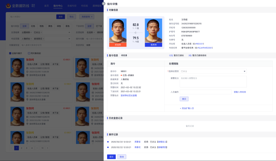This screenshot has height=161, width=276.
Task: Open the 查看批注 link in 操作记录
Action: coord(162,142)
